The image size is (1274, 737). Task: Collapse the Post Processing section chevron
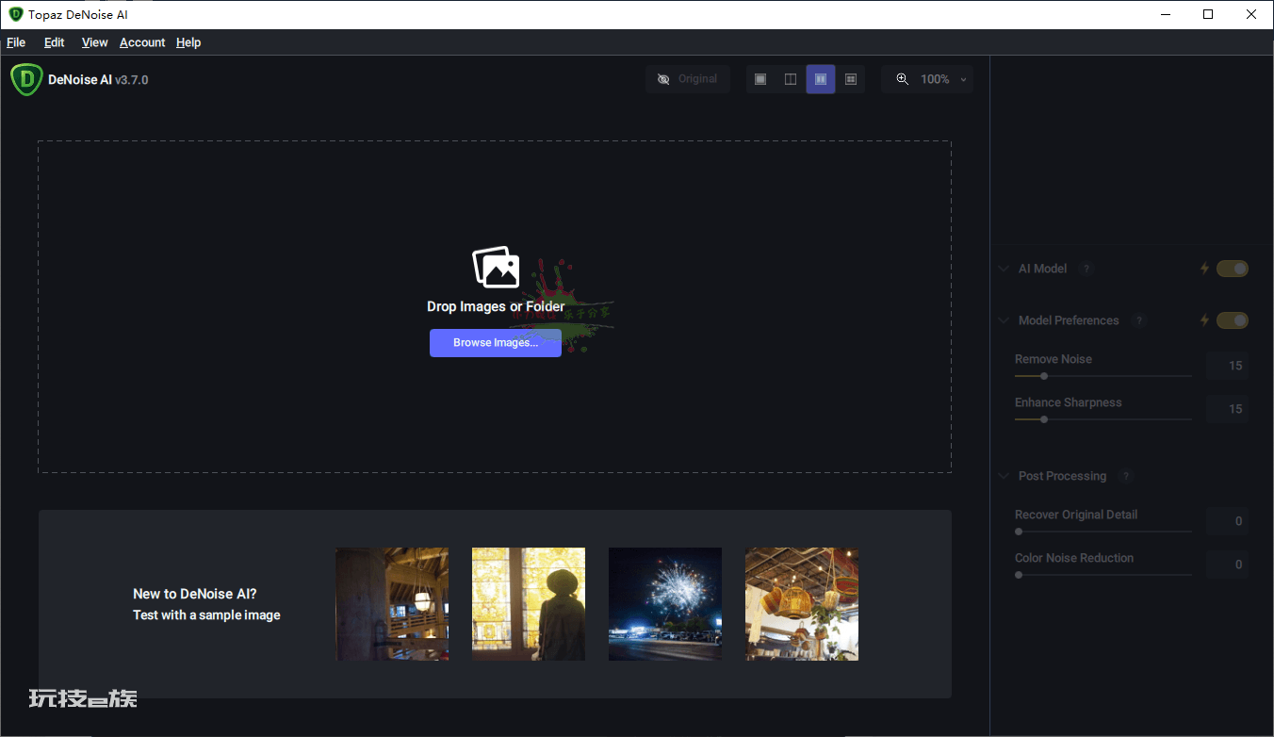1004,476
